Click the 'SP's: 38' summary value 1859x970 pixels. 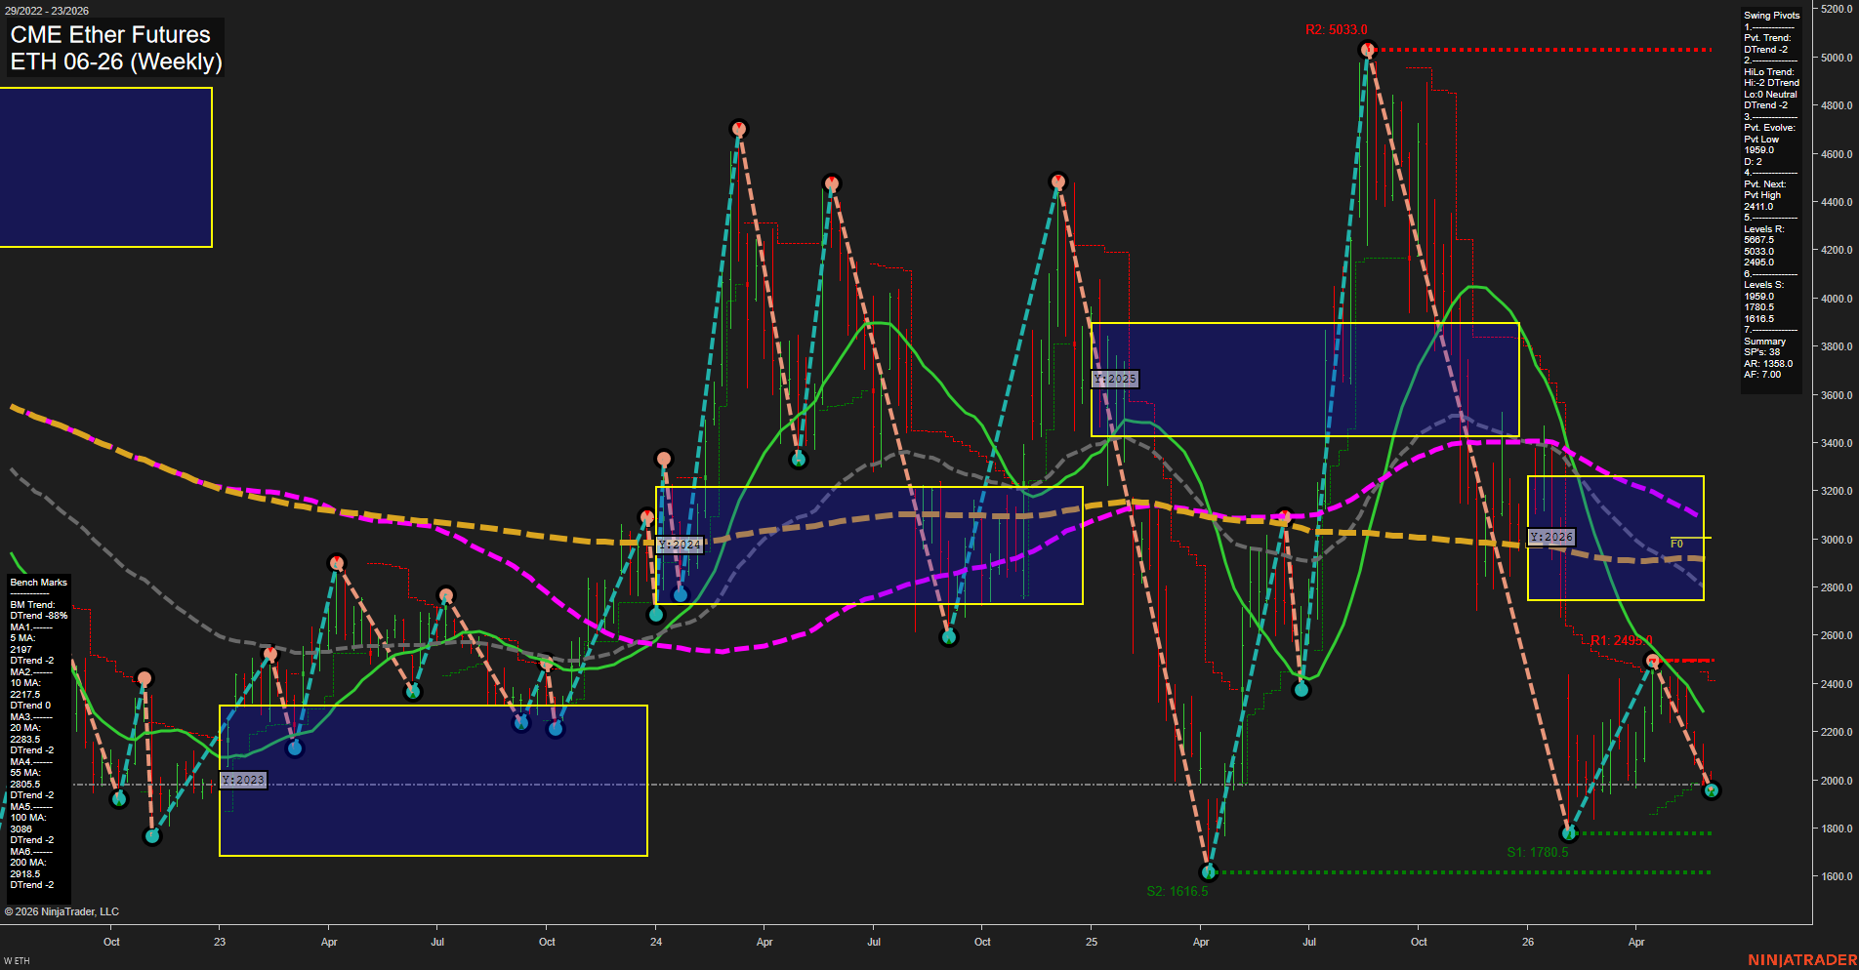[1761, 352]
